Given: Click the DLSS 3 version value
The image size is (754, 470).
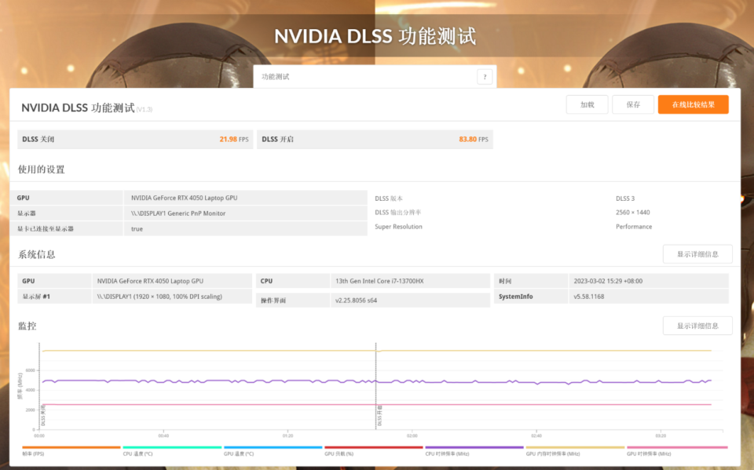Looking at the screenshot, I should click(x=625, y=199).
